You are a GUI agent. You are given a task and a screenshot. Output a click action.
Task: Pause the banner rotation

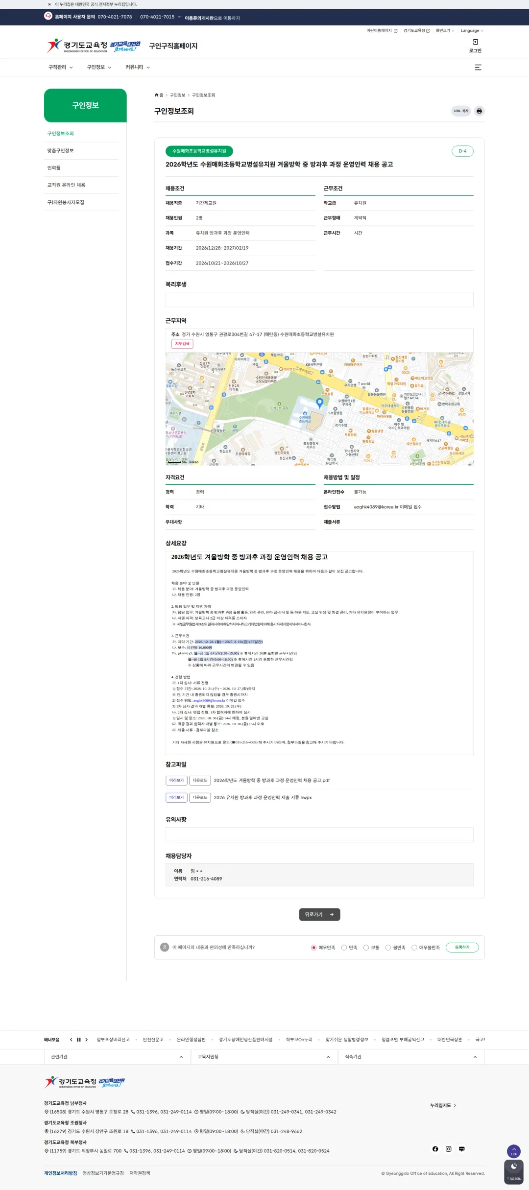tap(78, 1040)
